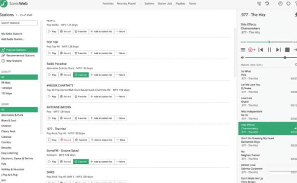The height and width of the screenshot is (183, 297).
Task: Pause the currently playing track
Action: point(269,50)
